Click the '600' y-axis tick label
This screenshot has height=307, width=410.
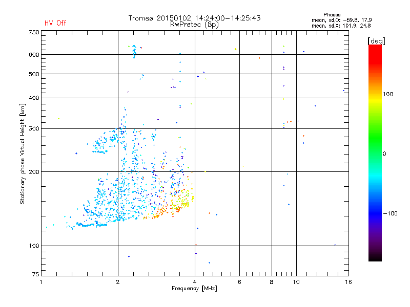(x=34, y=55)
